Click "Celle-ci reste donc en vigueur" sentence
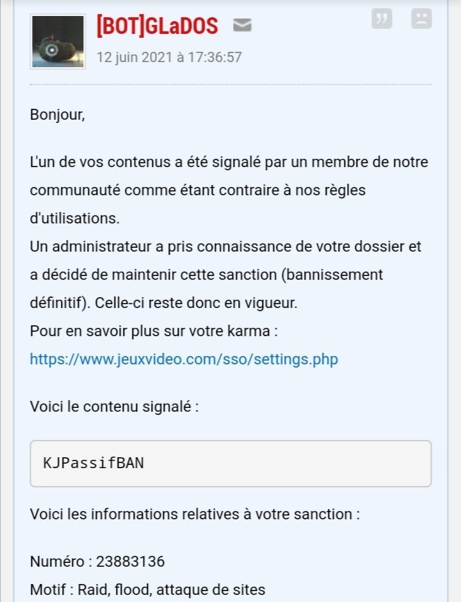The height and width of the screenshot is (602, 461). coord(196,303)
